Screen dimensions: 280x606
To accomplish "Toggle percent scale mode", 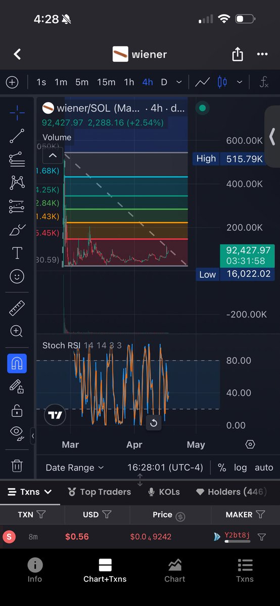I will click(222, 468).
